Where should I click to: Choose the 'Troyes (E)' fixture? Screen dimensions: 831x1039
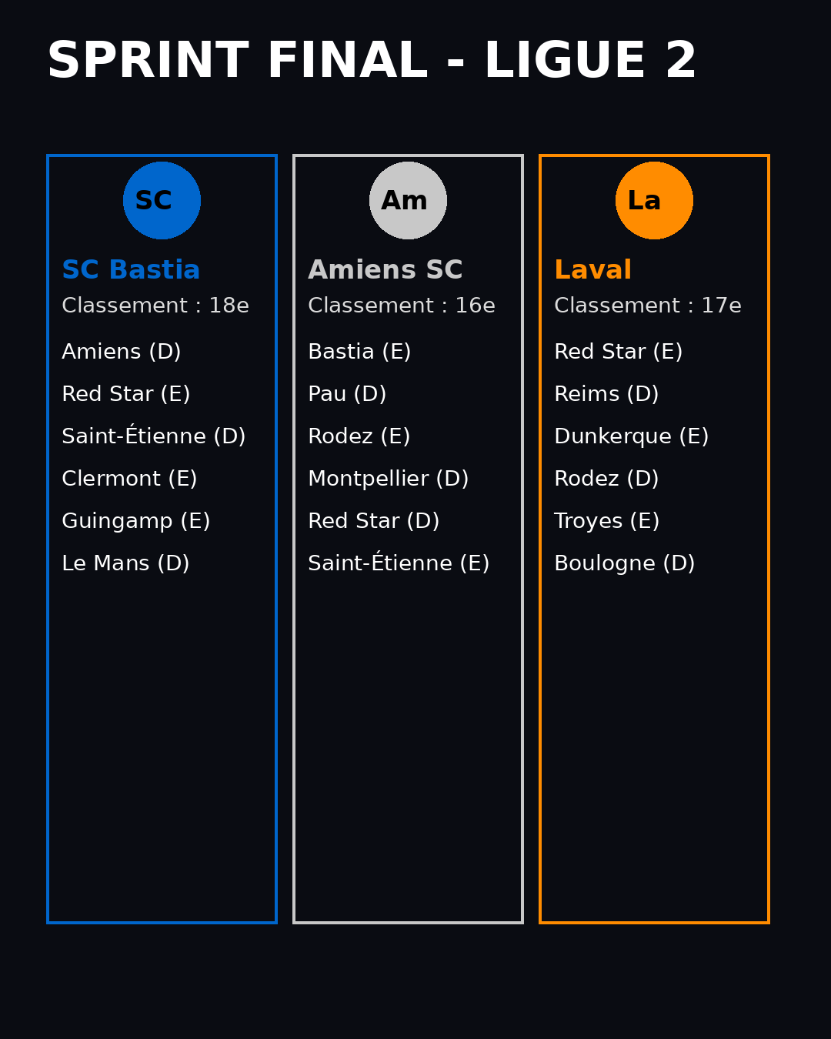pos(607,521)
